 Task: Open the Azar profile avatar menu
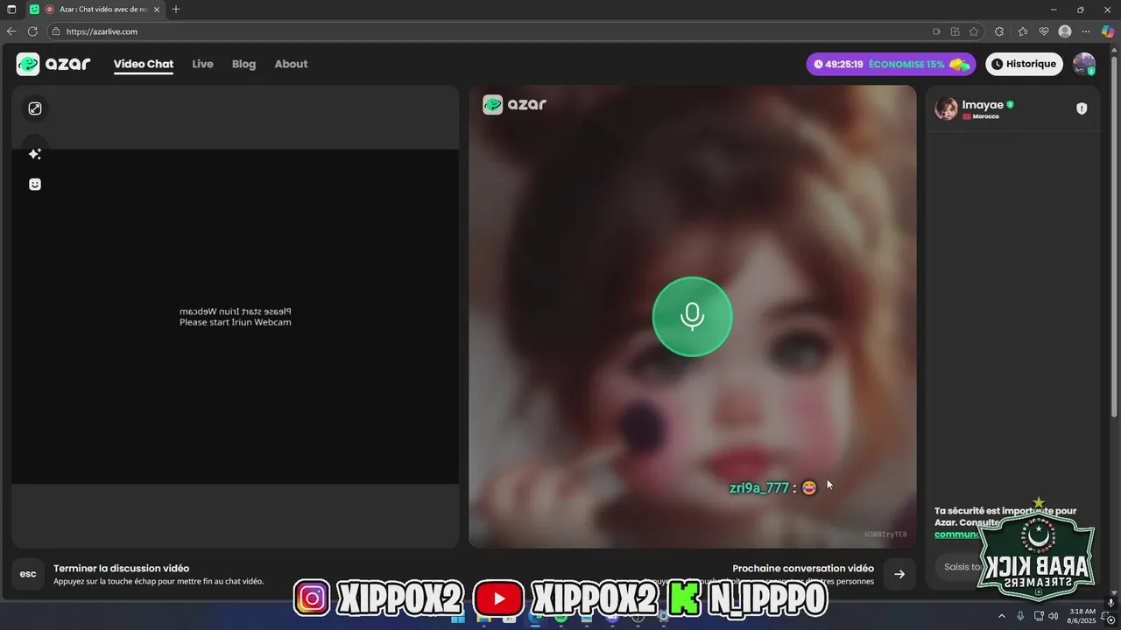coord(1084,64)
